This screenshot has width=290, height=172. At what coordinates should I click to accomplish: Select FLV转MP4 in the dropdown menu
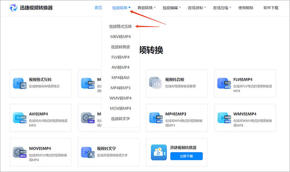[x=120, y=57]
